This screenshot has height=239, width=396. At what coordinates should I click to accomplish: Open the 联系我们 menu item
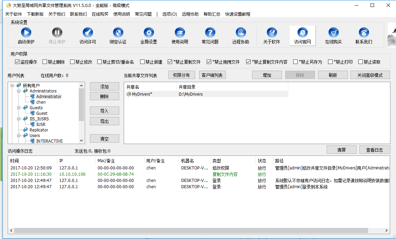coord(78,14)
